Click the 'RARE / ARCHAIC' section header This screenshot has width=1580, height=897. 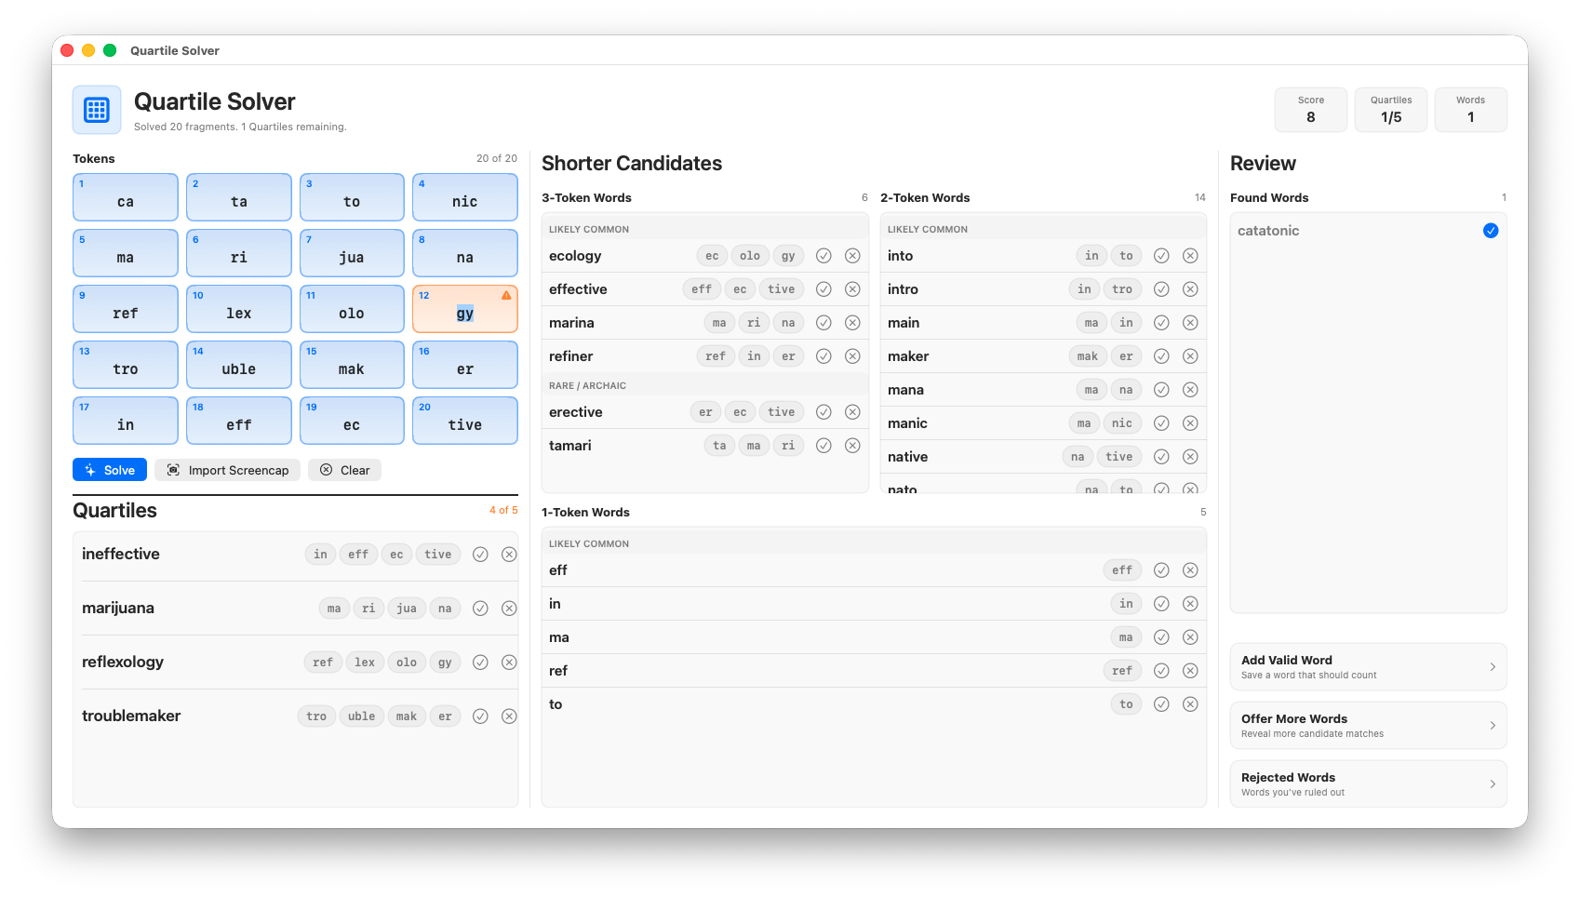[587, 385]
